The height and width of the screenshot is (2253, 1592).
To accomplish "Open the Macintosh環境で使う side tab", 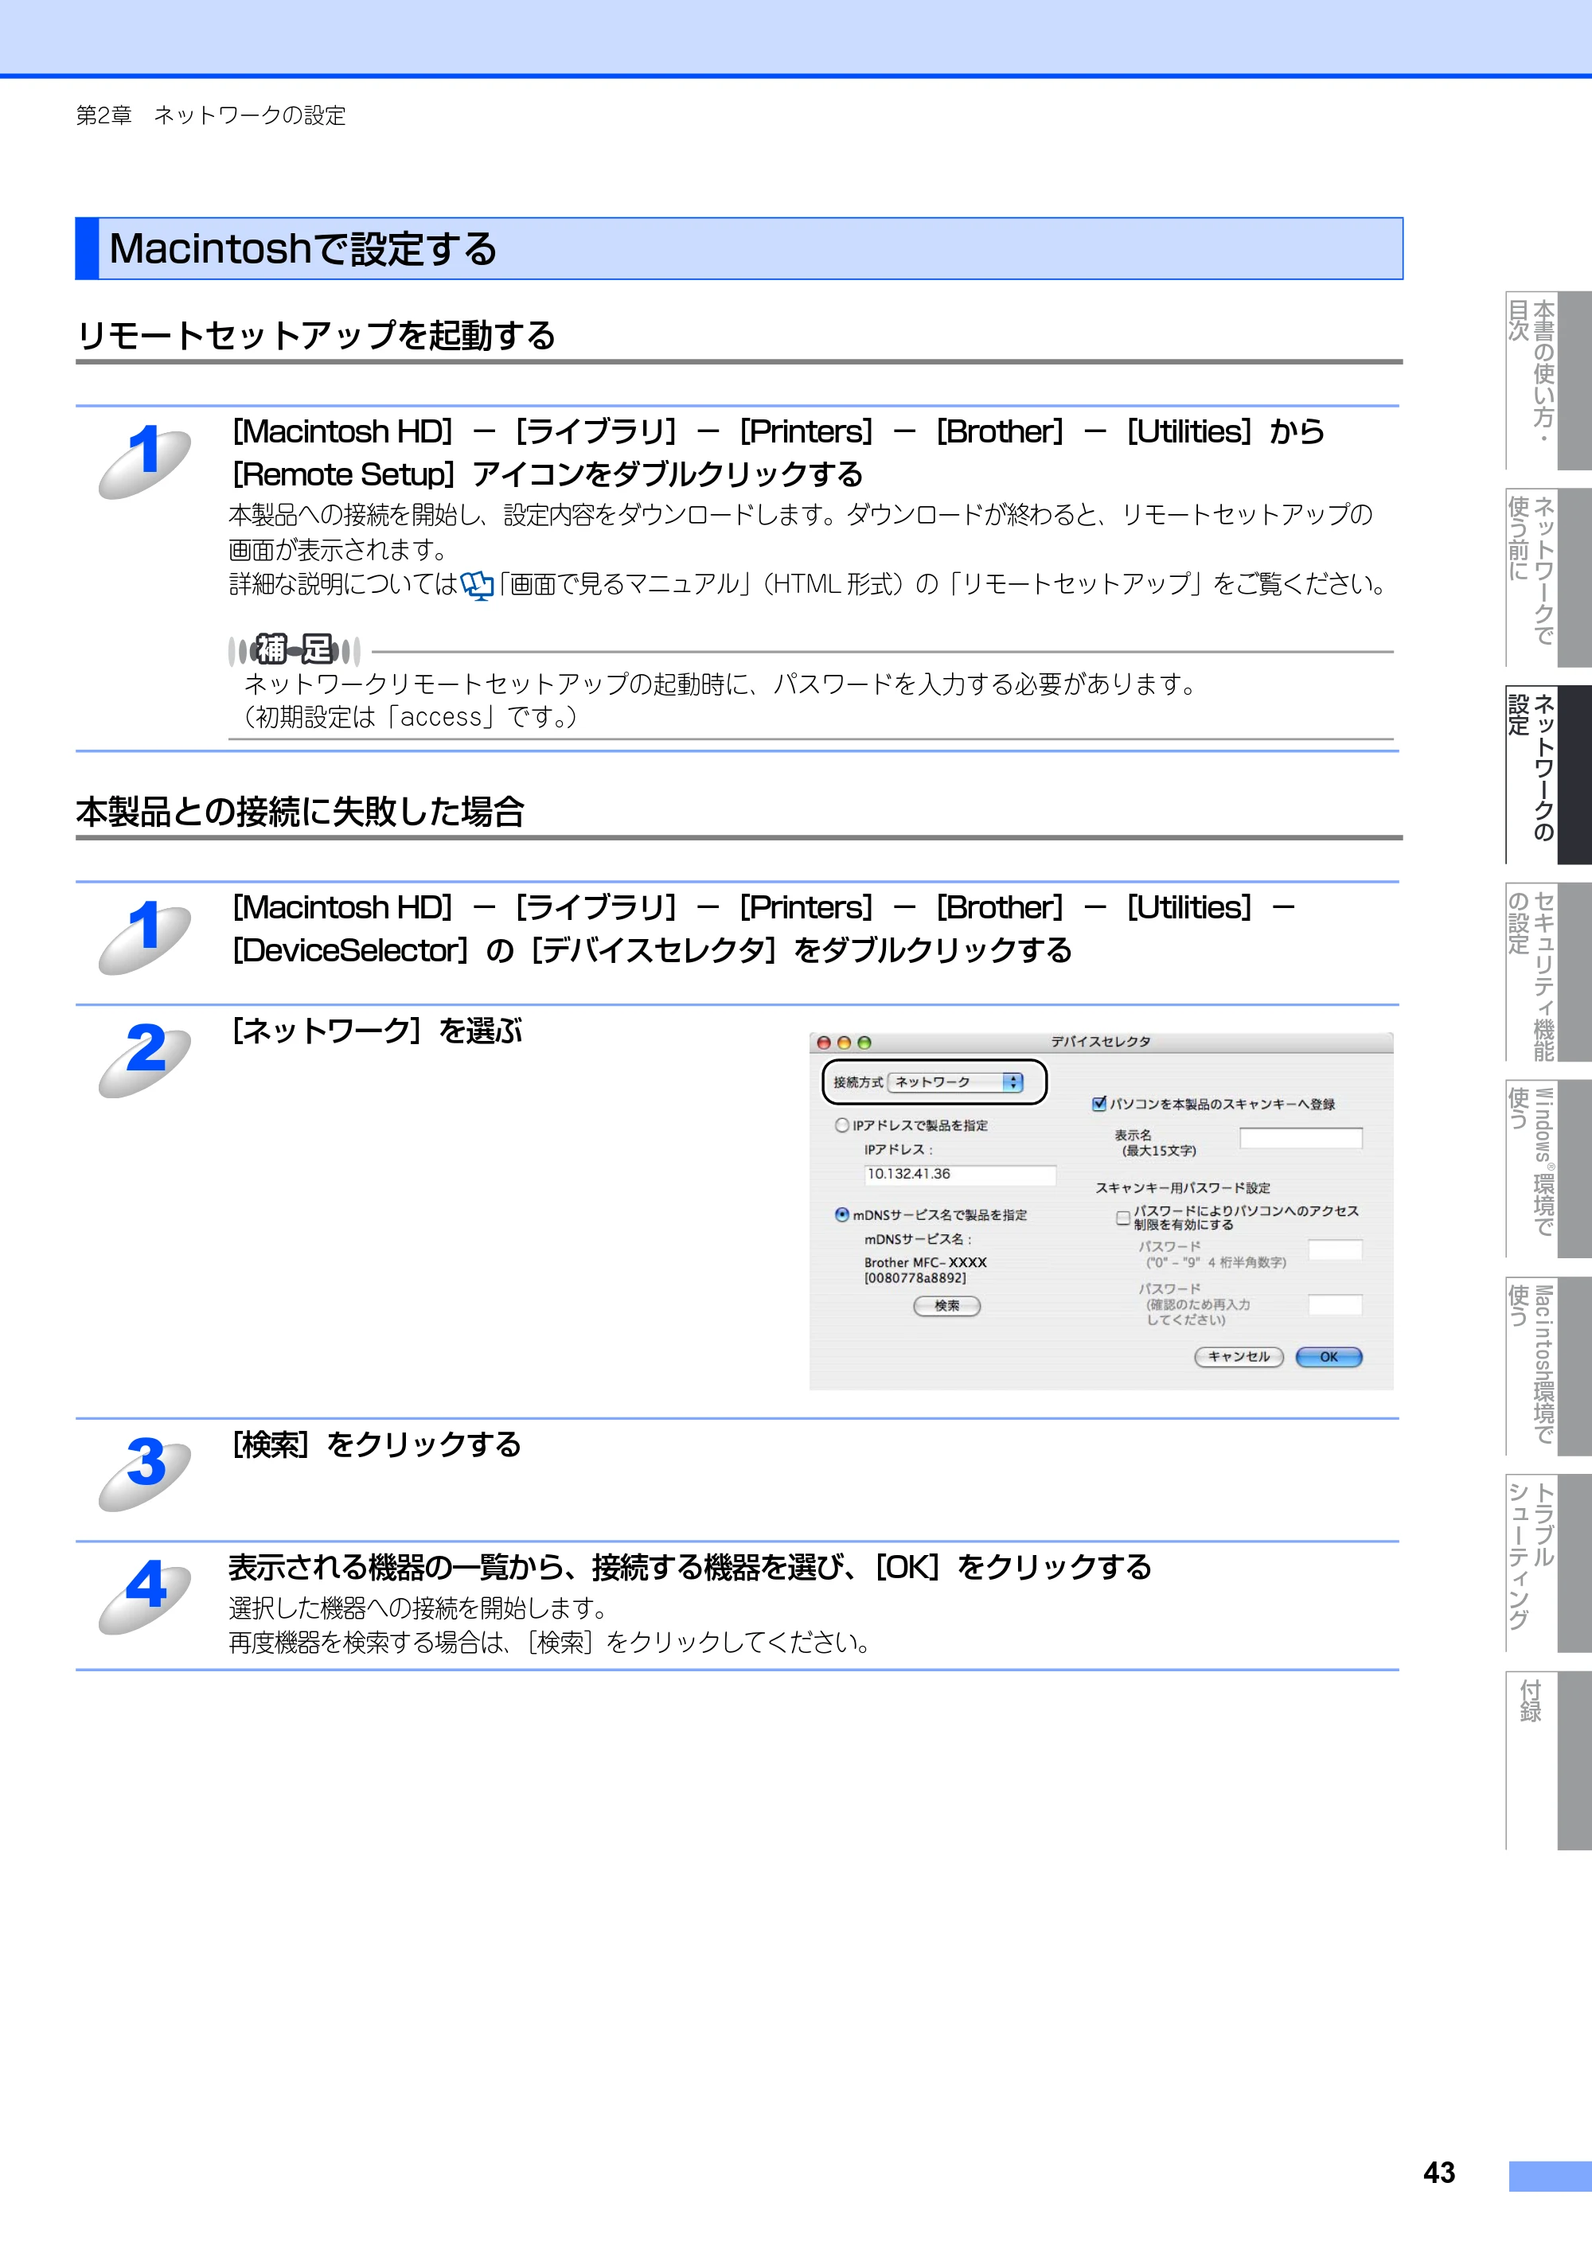I will click(1548, 1366).
